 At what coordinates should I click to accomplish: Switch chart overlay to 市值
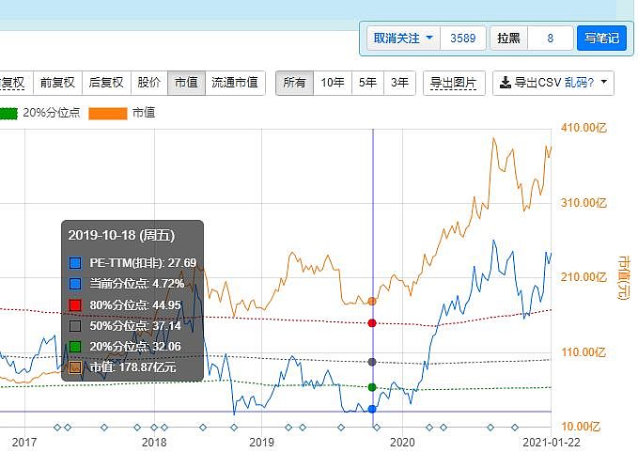point(186,83)
